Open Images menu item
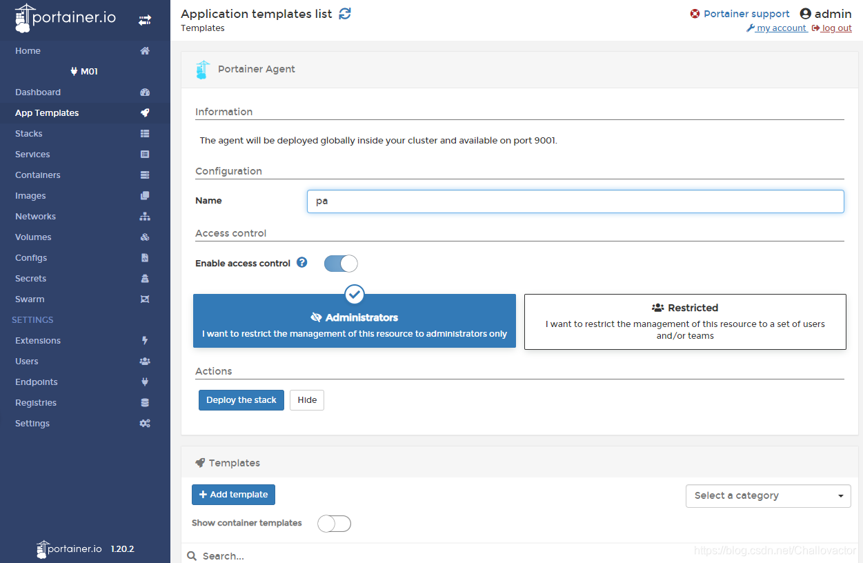Screen dimensions: 863x563 [x=85, y=195]
